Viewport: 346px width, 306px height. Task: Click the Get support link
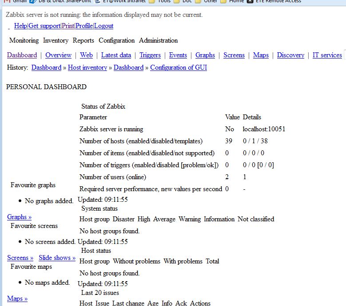44,26
